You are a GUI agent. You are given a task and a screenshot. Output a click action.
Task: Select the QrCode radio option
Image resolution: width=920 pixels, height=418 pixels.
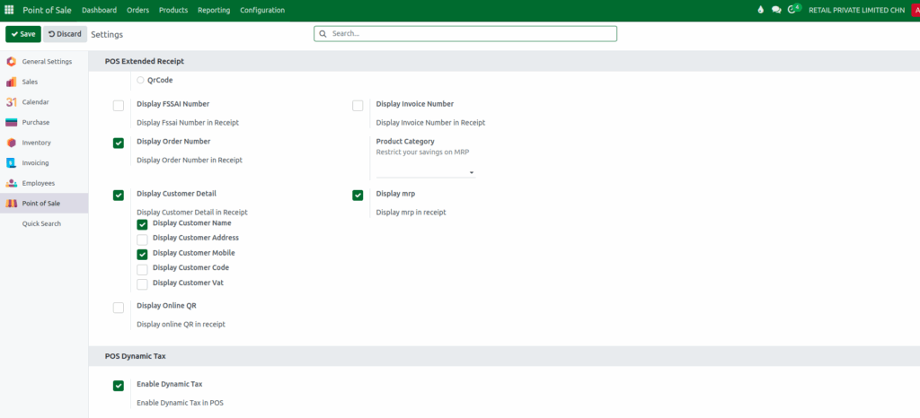coord(140,80)
